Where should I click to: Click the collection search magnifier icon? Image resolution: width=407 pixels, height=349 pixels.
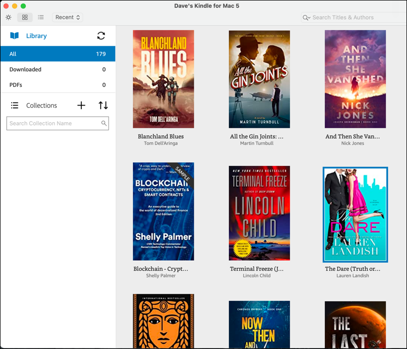tap(104, 123)
